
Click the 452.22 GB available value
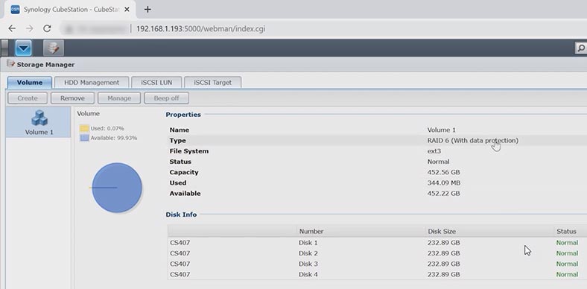tap(444, 194)
